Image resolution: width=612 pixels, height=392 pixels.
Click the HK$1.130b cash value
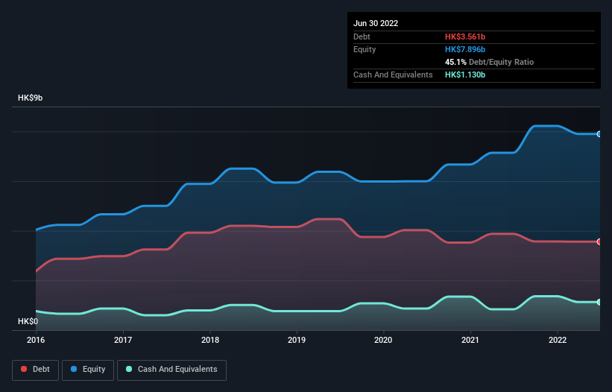465,75
